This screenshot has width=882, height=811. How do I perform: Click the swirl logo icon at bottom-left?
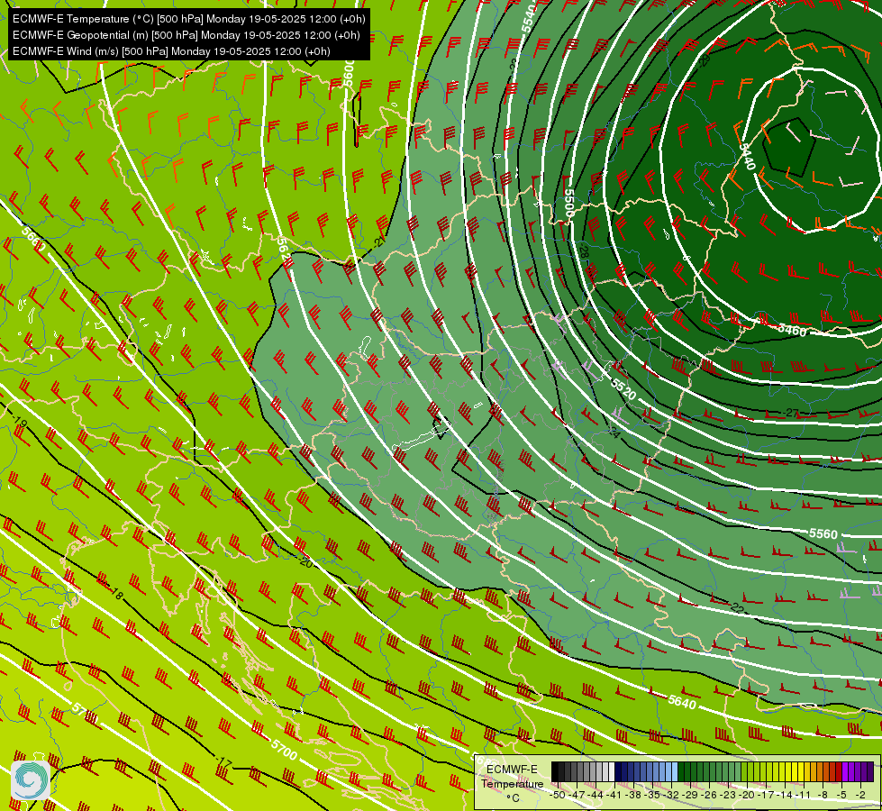[31, 780]
